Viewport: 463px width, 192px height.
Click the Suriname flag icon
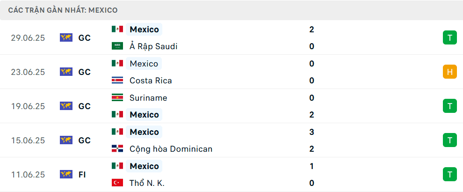(117, 98)
